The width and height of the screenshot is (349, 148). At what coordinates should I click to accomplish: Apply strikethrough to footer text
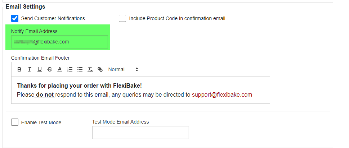coord(50,69)
